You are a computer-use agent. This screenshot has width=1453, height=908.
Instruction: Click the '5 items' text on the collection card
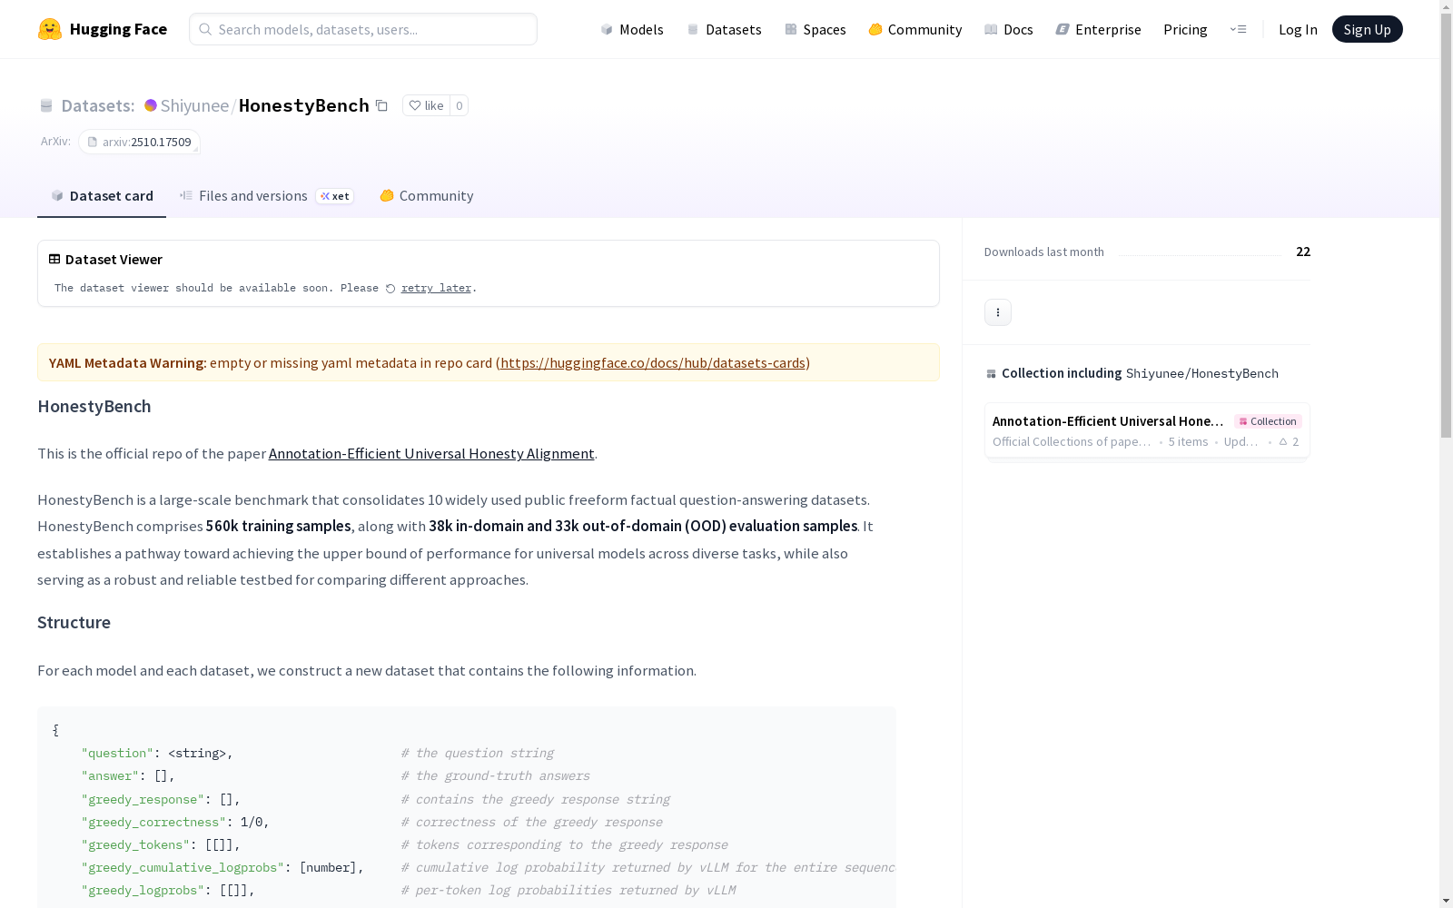[x=1188, y=441]
